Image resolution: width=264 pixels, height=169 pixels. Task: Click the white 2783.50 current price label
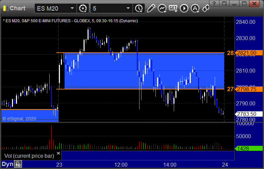tap(249, 114)
